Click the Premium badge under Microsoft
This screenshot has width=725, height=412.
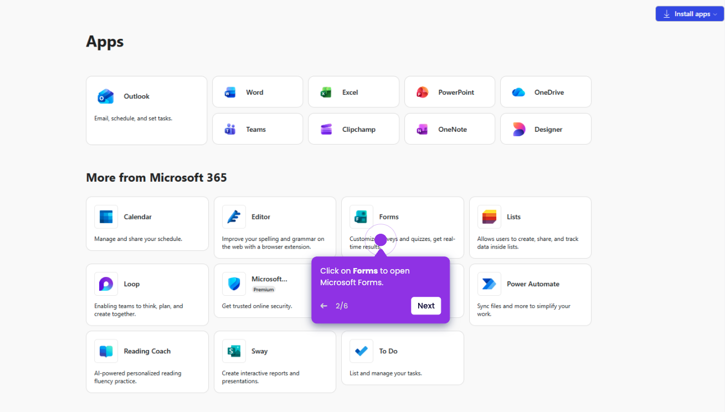pos(264,290)
